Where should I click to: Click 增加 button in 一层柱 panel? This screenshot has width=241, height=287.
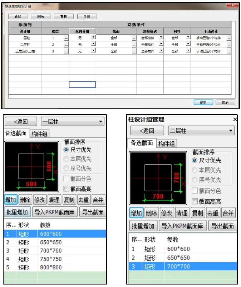pyautogui.click(x=11, y=200)
